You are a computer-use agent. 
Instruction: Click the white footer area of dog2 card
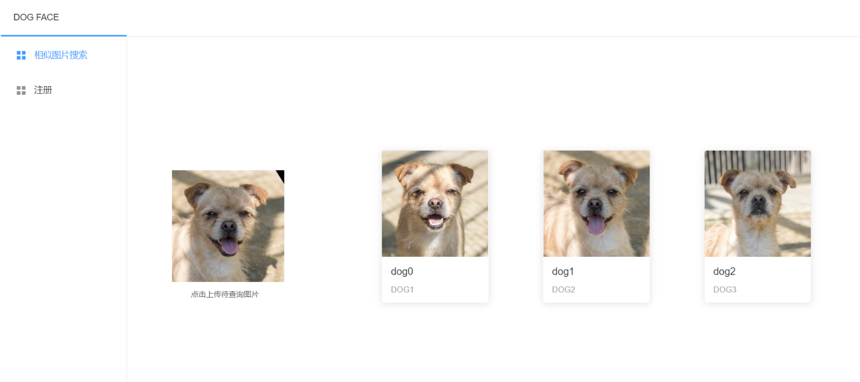[758, 280]
